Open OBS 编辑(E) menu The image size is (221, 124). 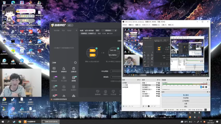tap(131, 25)
